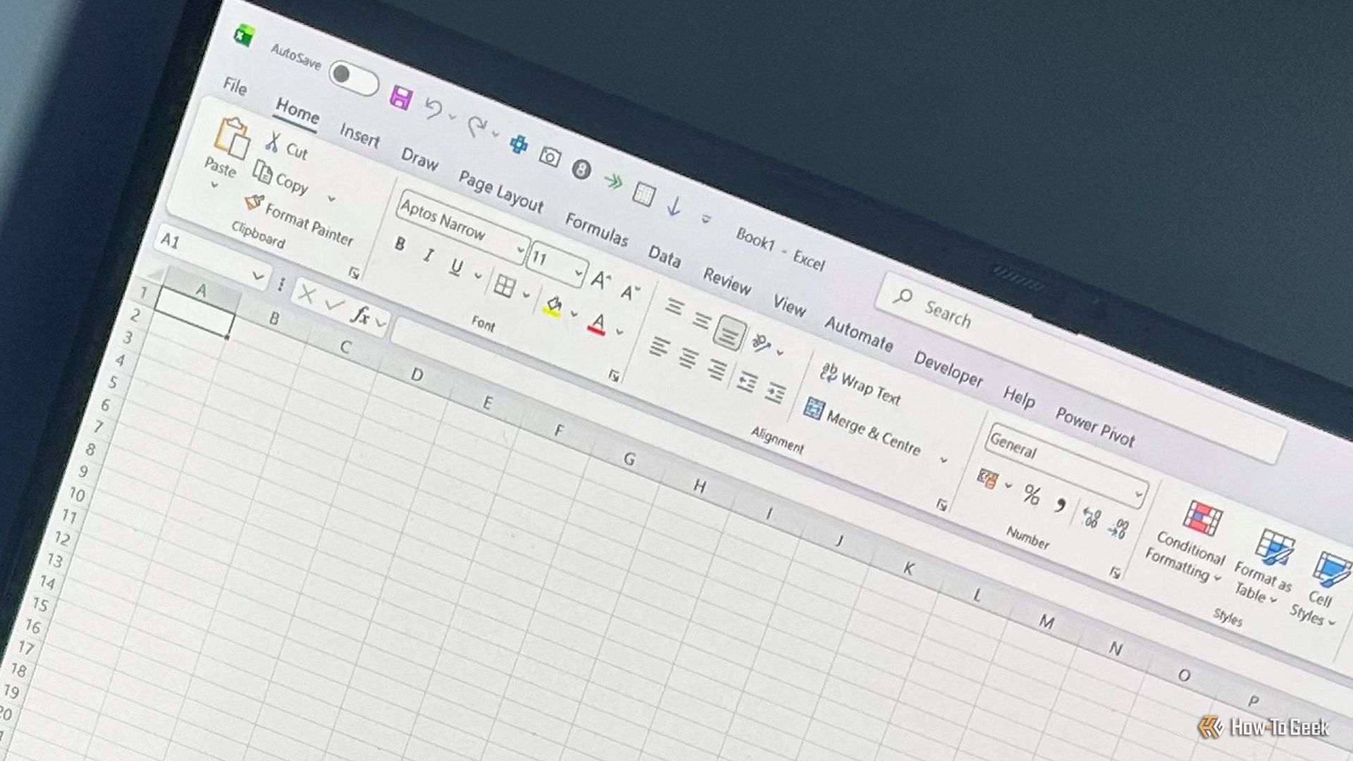Click the Paste clipboard icon
1353x761 pixels.
pos(232,137)
